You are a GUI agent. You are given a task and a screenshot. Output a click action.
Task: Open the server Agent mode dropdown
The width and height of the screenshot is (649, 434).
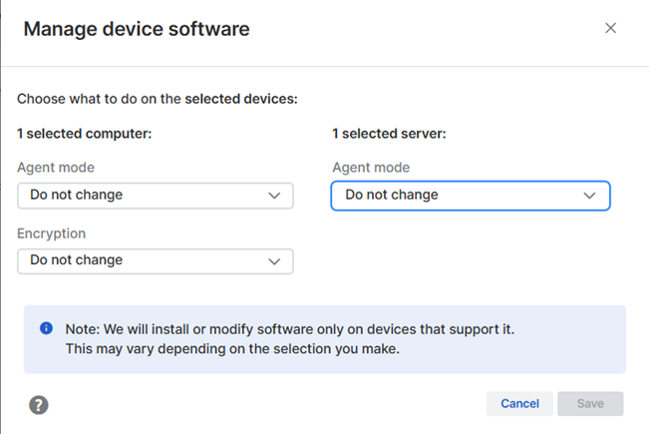pyautogui.click(x=469, y=196)
